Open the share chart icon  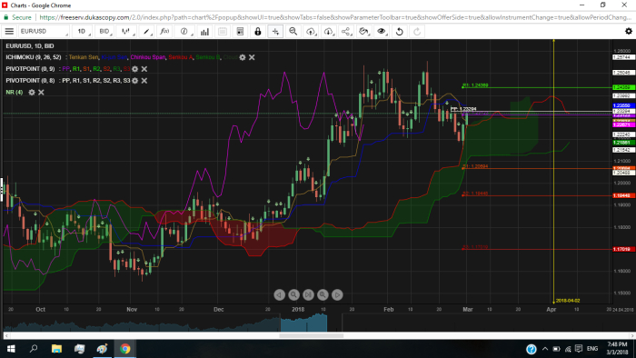coord(346,31)
